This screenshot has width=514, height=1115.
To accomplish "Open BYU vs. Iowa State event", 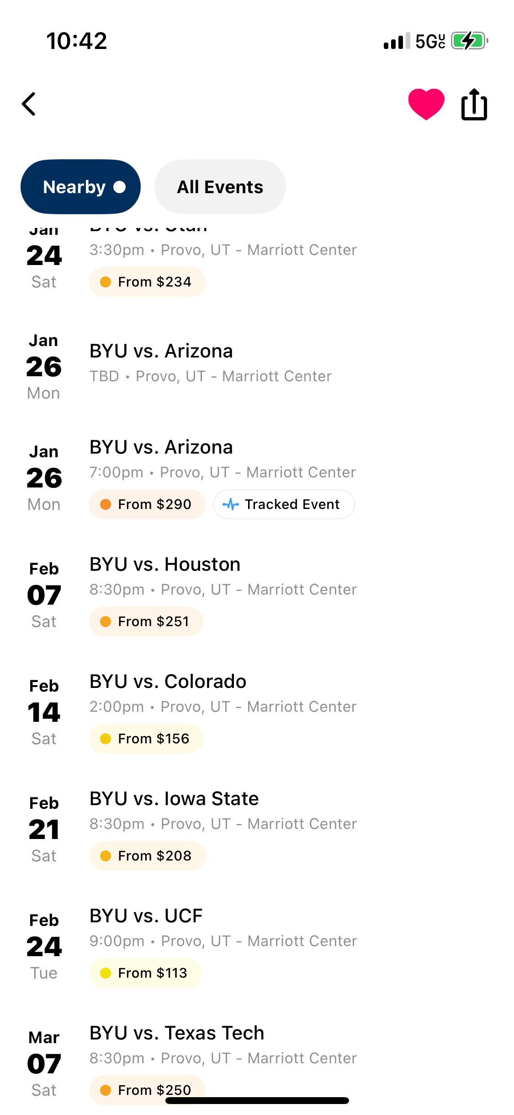I will 174,799.
